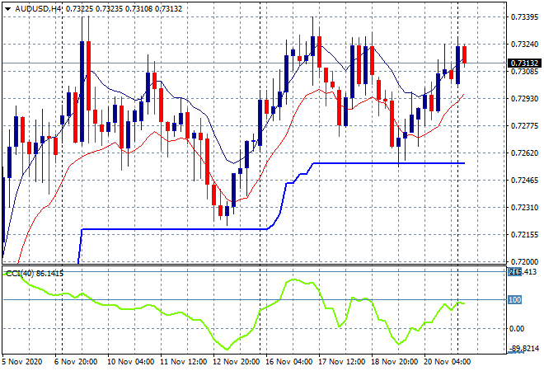Image resolution: width=544 pixels, height=371 pixels.
Task: Click the 20 Nov 04:00 time label
Action: 447,362
